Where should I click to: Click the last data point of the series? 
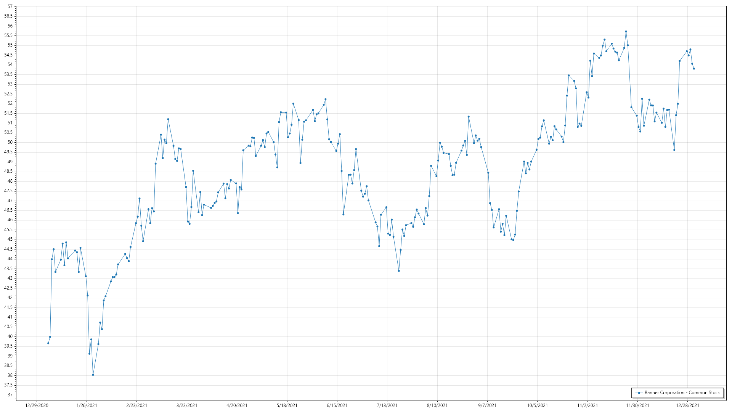[694, 69]
